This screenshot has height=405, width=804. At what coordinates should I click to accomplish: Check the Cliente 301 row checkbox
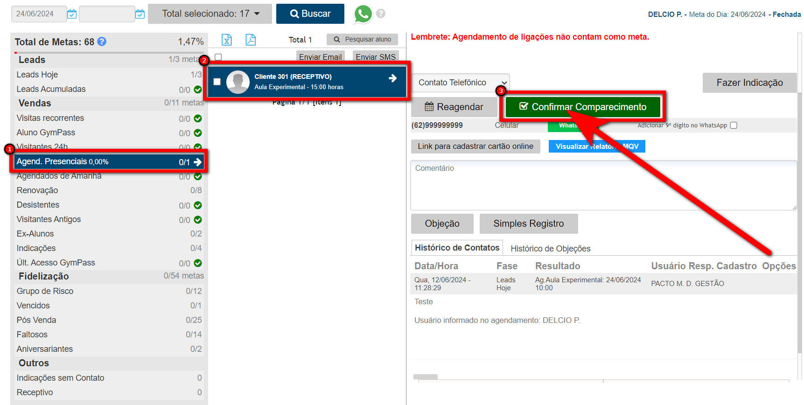(x=217, y=82)
